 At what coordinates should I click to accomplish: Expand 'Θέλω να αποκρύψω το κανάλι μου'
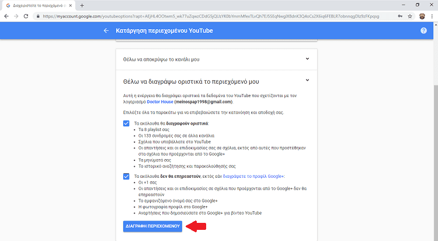coord(307,58)
